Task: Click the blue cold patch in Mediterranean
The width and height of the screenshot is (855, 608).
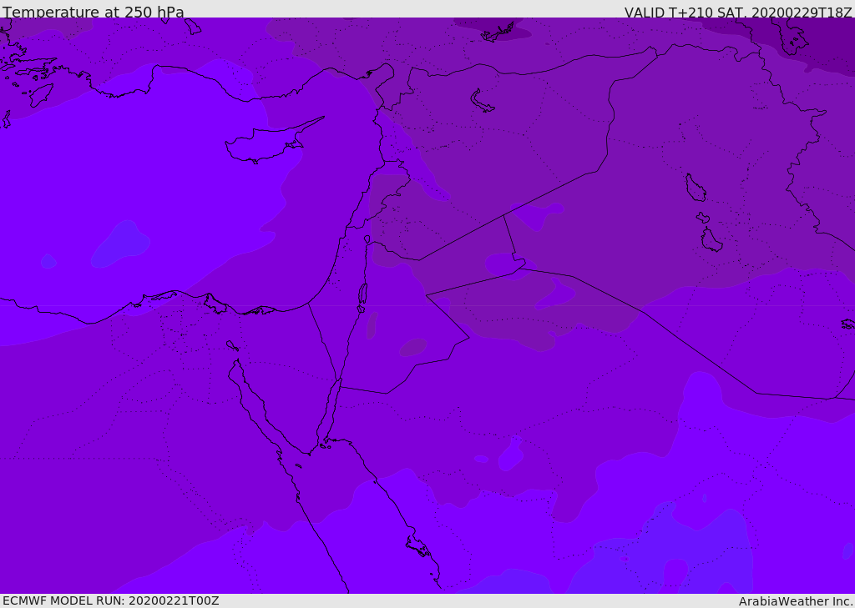Action: tap(121, 244)
